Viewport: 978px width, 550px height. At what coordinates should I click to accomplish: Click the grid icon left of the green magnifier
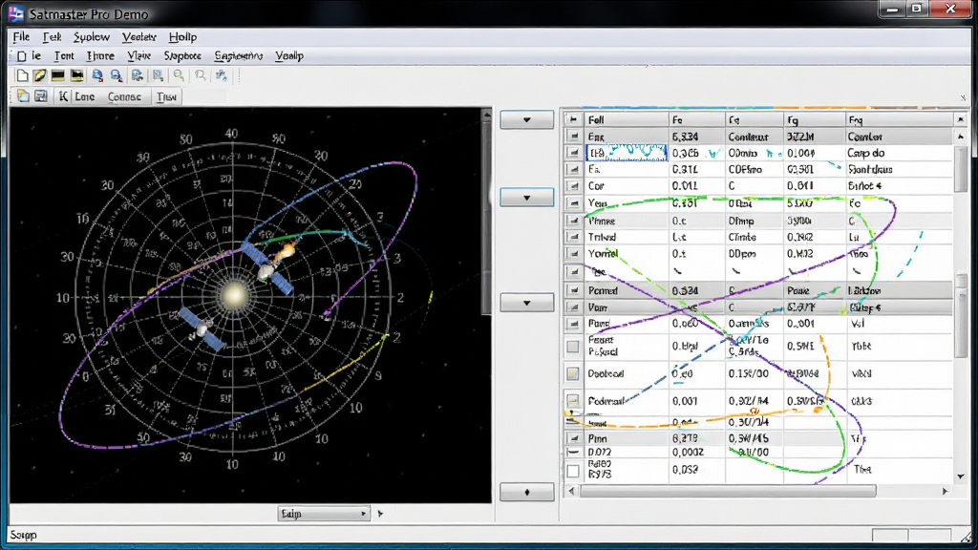pos(159,76)
